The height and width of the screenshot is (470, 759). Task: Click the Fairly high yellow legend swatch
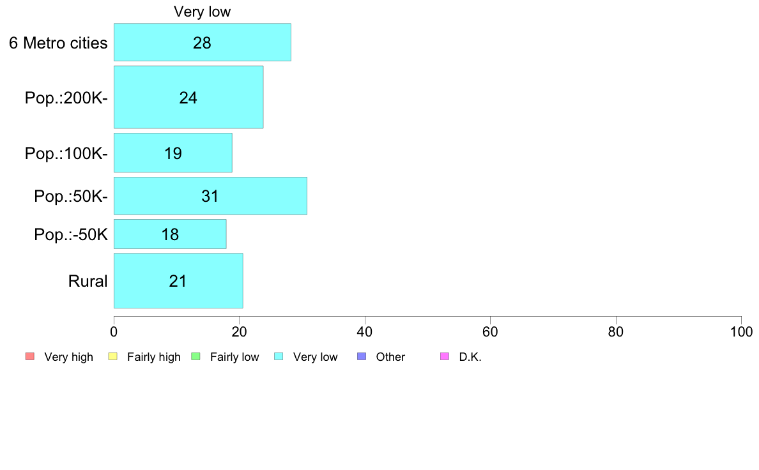click(x=113, y=357)
